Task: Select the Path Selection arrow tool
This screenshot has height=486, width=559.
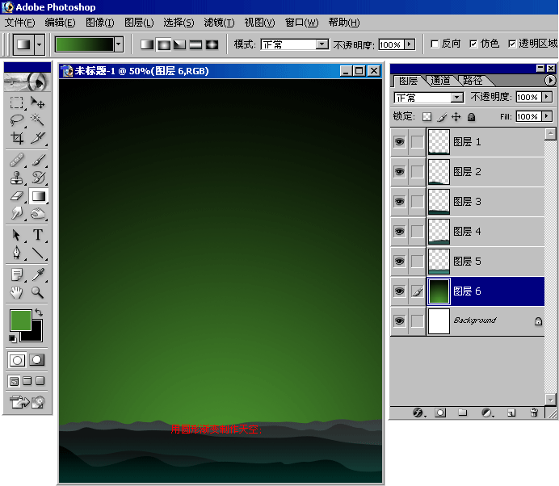Action: 16,235
